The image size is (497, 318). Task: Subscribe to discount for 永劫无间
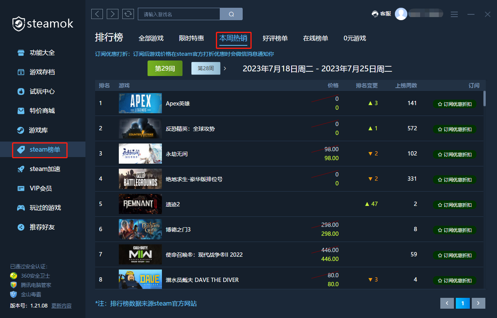tap(455, 154)
